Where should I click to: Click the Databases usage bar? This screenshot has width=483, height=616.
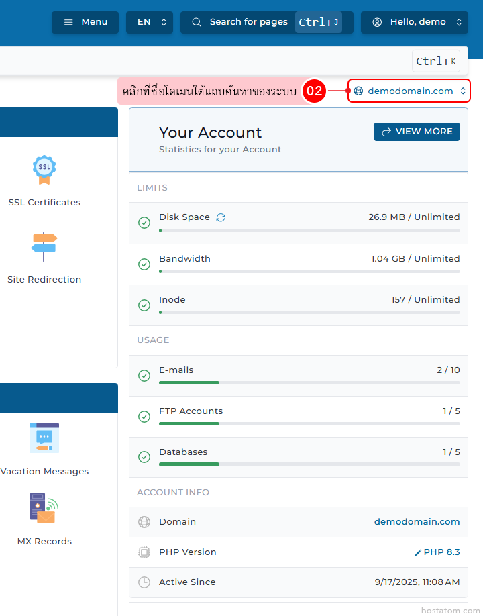(309, 464)
